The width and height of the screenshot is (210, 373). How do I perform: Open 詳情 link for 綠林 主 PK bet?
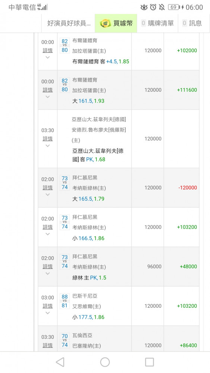tap(48, 266)
